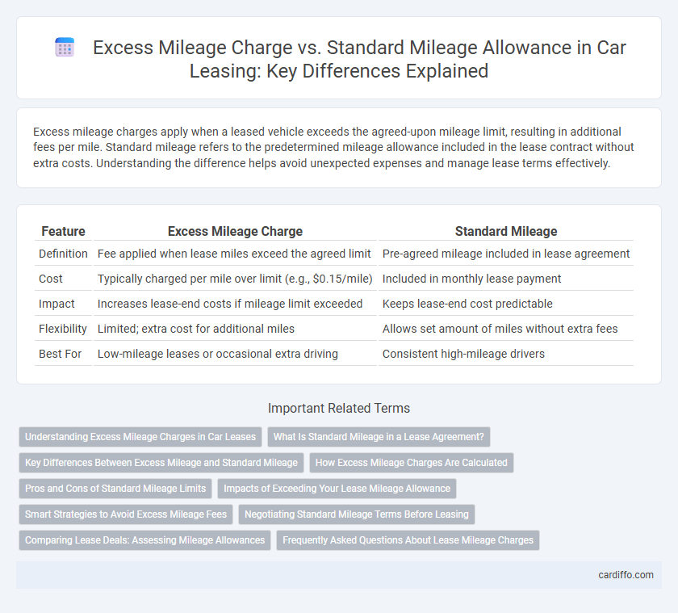Click the 'Definition' row label
This screenshot has width=678, height=613.
pyautogui.click(x=63, y=254)
